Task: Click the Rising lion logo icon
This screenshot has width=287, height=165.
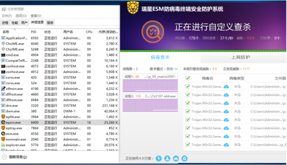Action: point(133,7)
